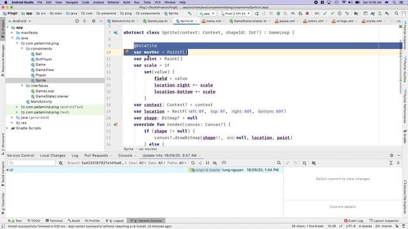408x229 pixels.
Task: Select the UI commit row
Action: 145,170
